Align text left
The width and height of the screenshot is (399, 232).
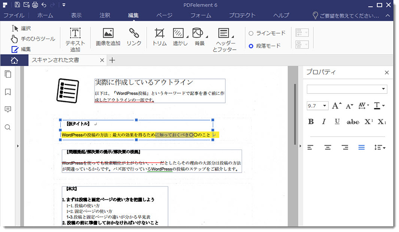coord(310,147)
